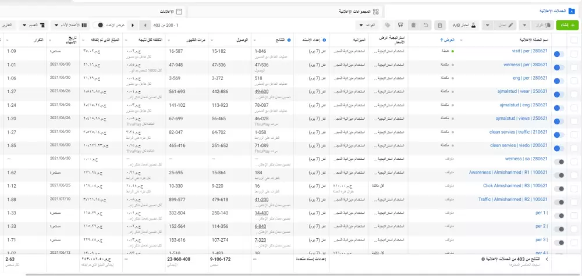Click the undo arrow icon

(x=426, y=25)
